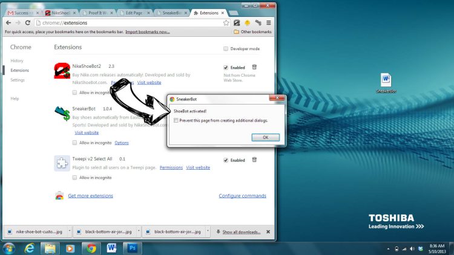Viewport: 454px width, 255px height.
Task: Delete Tweepi v2 Select All via trash icon
Action: click(x=254, y=160)
